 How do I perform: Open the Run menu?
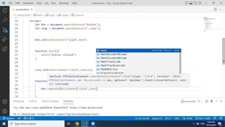pos(54,3)
